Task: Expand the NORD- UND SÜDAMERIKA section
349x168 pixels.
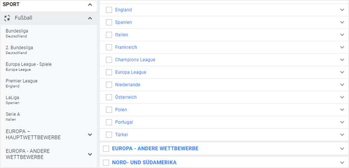Action: [342, 163]
